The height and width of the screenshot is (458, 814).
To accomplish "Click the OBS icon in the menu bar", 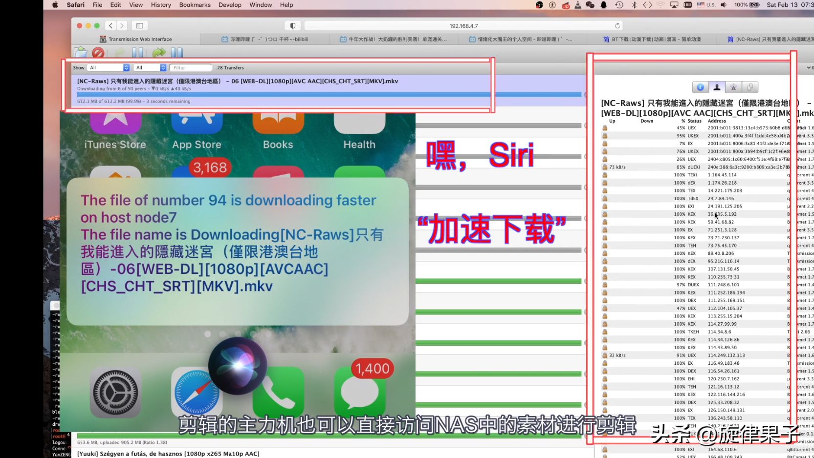I will 539,5.
